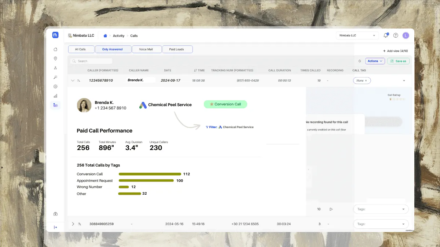
Task: Click the CALLER (FORMATTED) column header
Action: 103,70
